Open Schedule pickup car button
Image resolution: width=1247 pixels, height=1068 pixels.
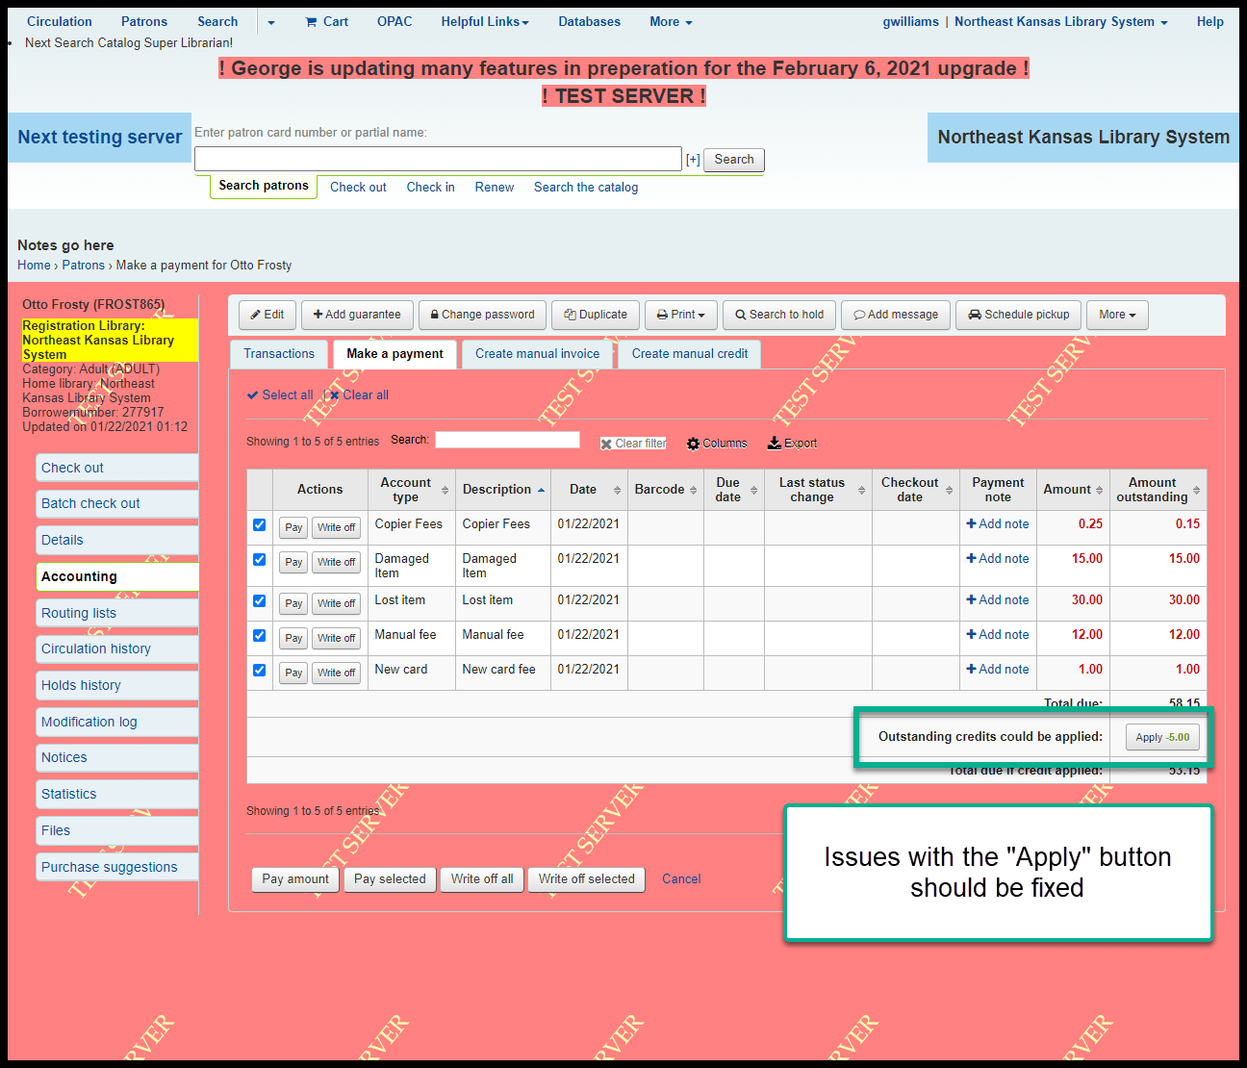tap(1018, 315)
